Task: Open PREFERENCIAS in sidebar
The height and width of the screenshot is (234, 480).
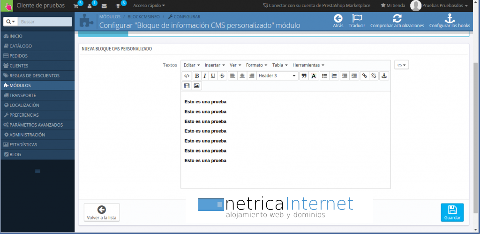Action: (37, 115)
